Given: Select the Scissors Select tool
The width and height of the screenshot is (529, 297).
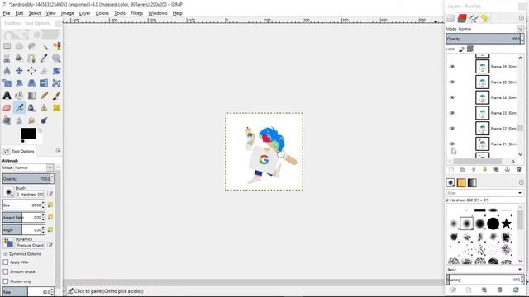Looking at the screenshot, I should (x=7, y=59).
